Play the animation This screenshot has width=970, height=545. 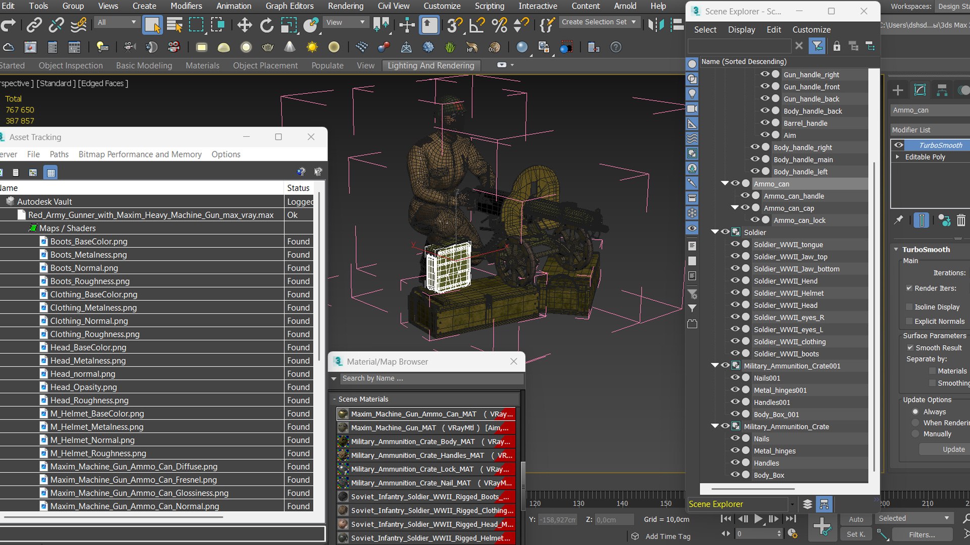pos(758,519)
